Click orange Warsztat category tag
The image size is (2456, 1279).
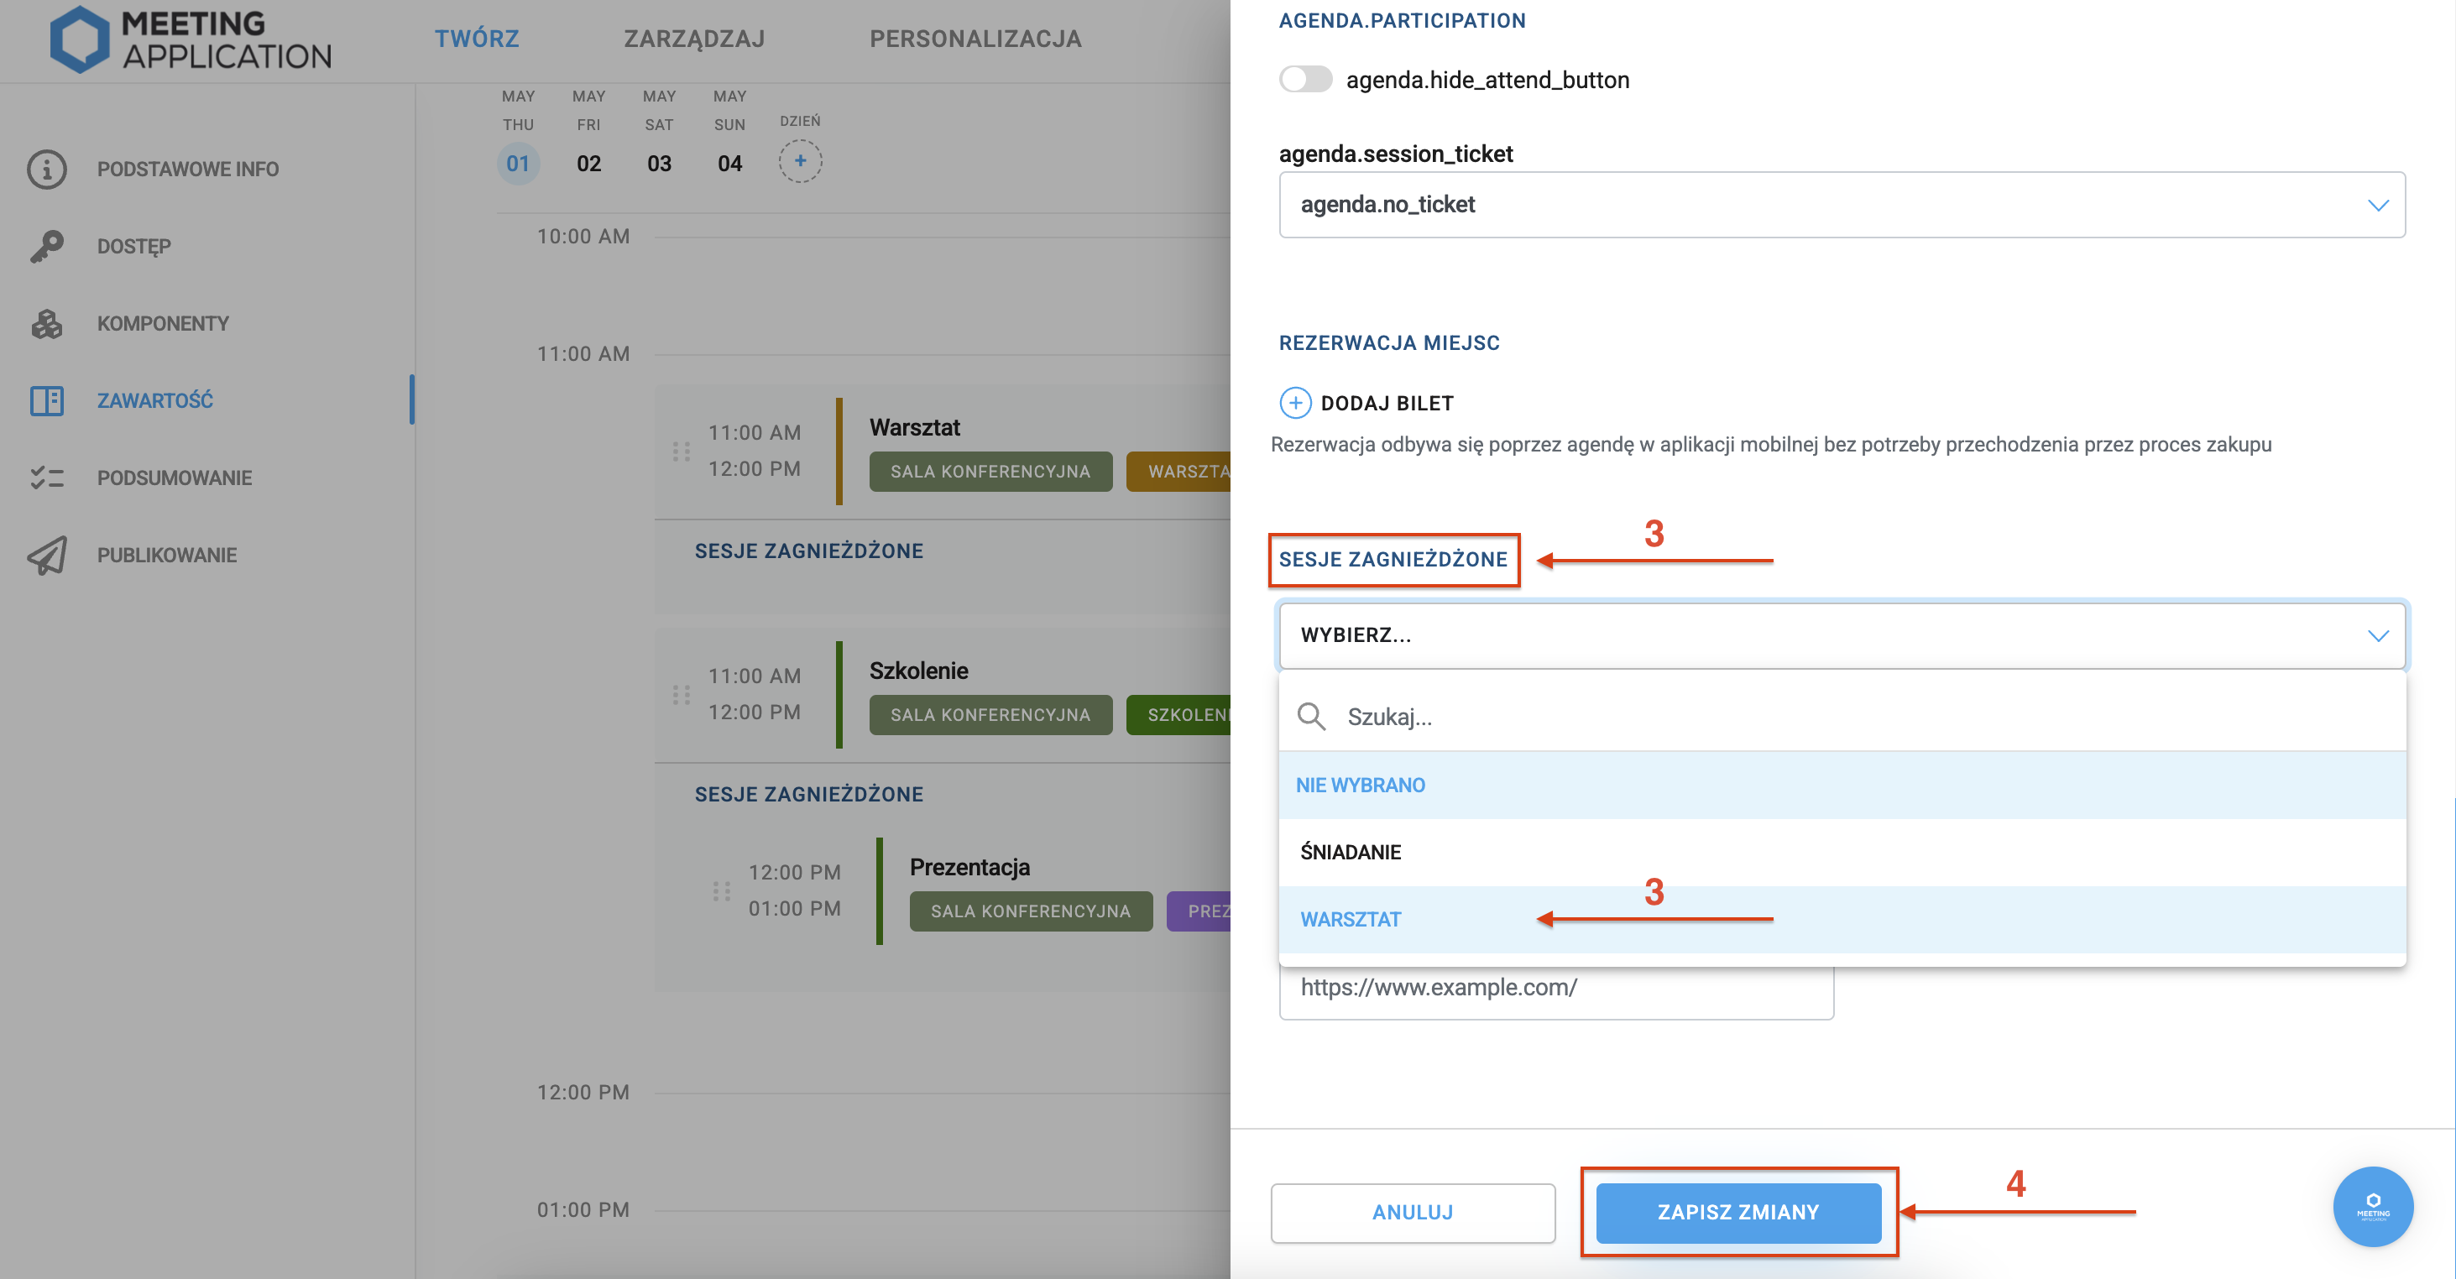1178,471
